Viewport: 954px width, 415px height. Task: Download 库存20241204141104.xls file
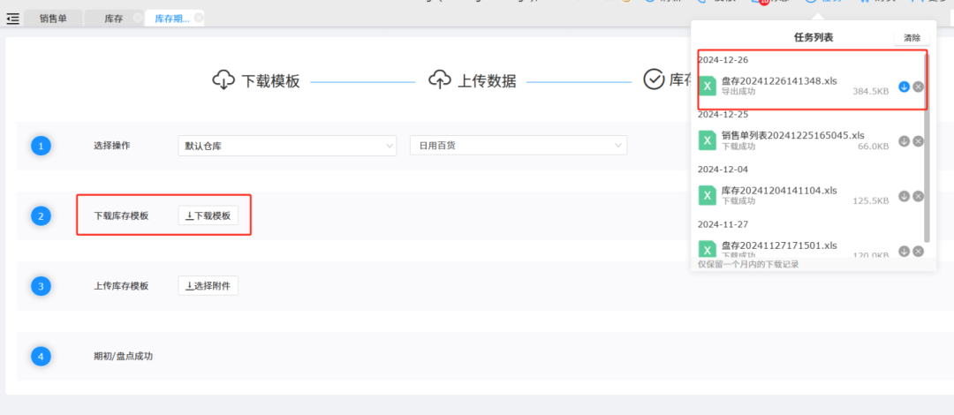pos(905,196)
